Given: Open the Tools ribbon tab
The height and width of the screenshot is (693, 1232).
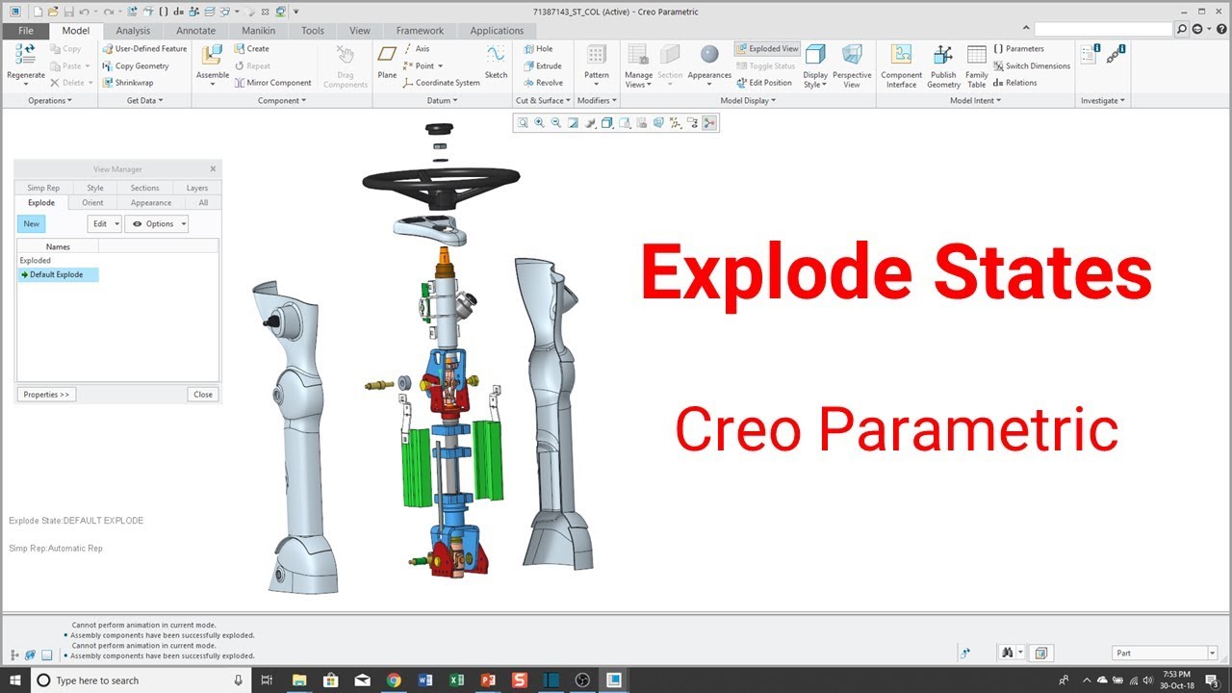Looking at the screenshot, I should pyautogui.click(x=313, y=31).
